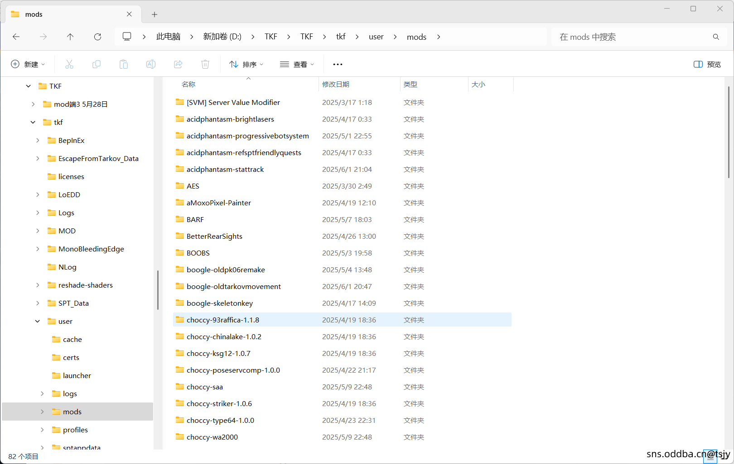Click the Share icon in toolbar
The height and width of the screenshot is (464, 734).
[x=178, y=64]
